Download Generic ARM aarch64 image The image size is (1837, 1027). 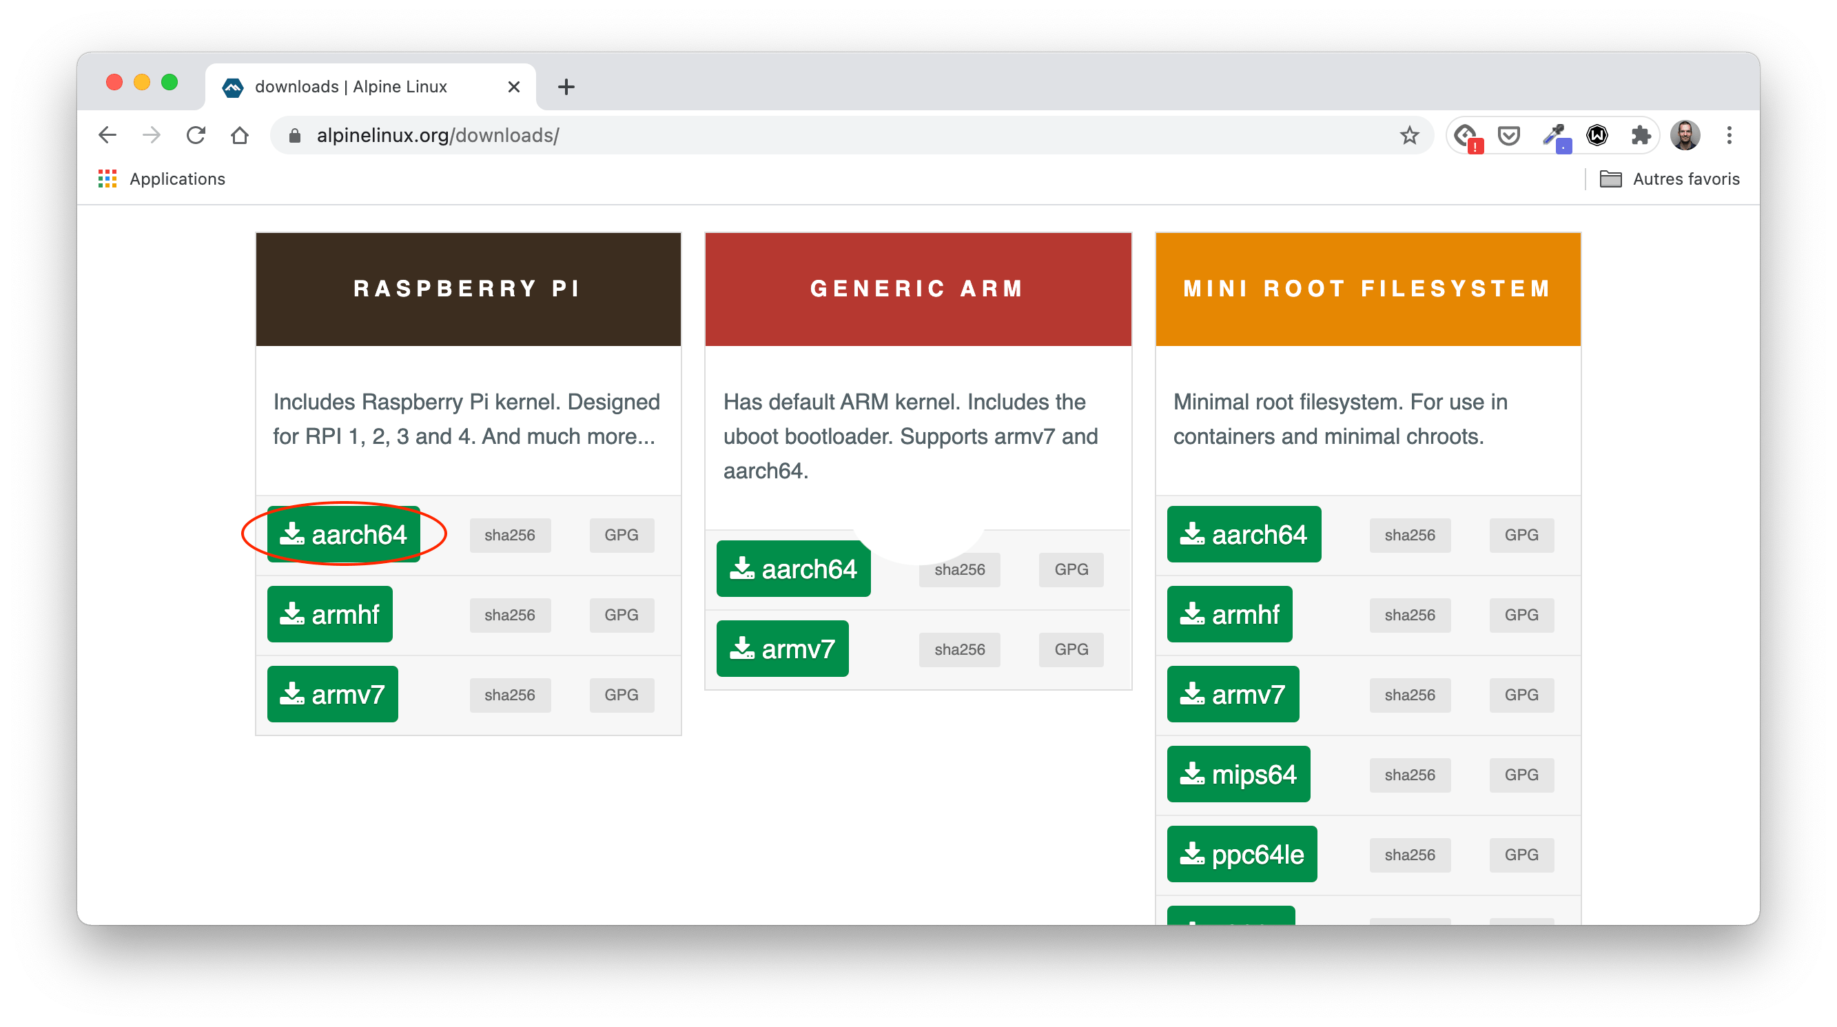tap(794, 569)
